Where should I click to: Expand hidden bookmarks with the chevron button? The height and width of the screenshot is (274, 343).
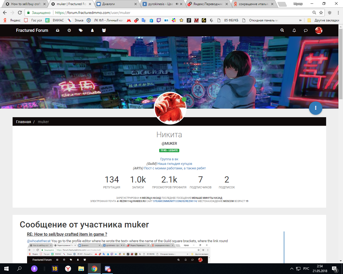click(300, 20)
